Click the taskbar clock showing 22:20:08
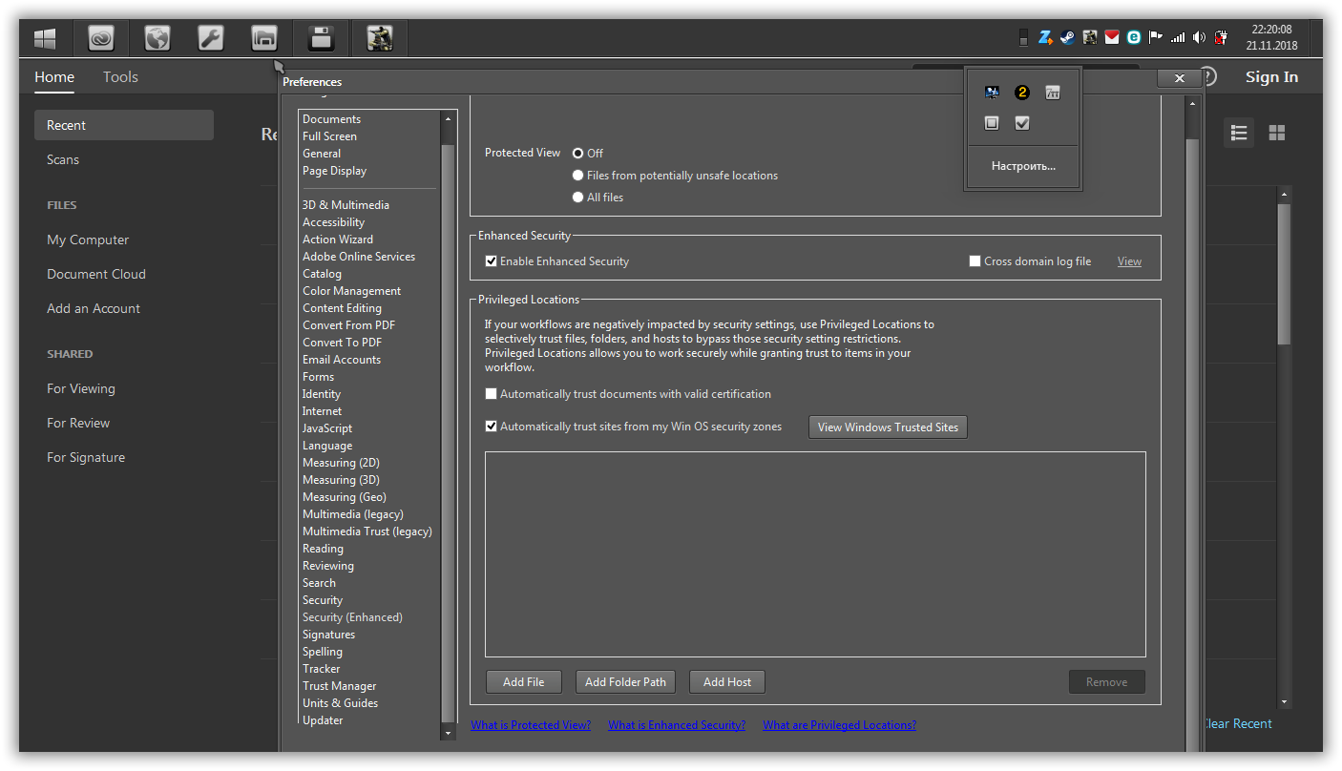 click(x=1271, y=37)
